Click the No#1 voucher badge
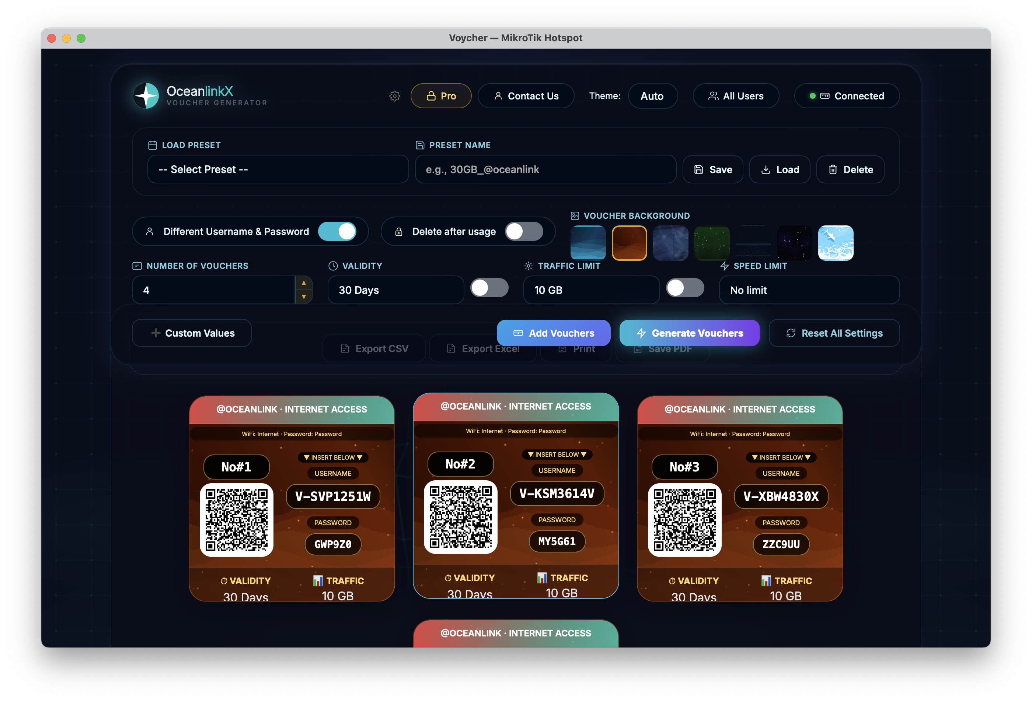 tap(236, 467)
